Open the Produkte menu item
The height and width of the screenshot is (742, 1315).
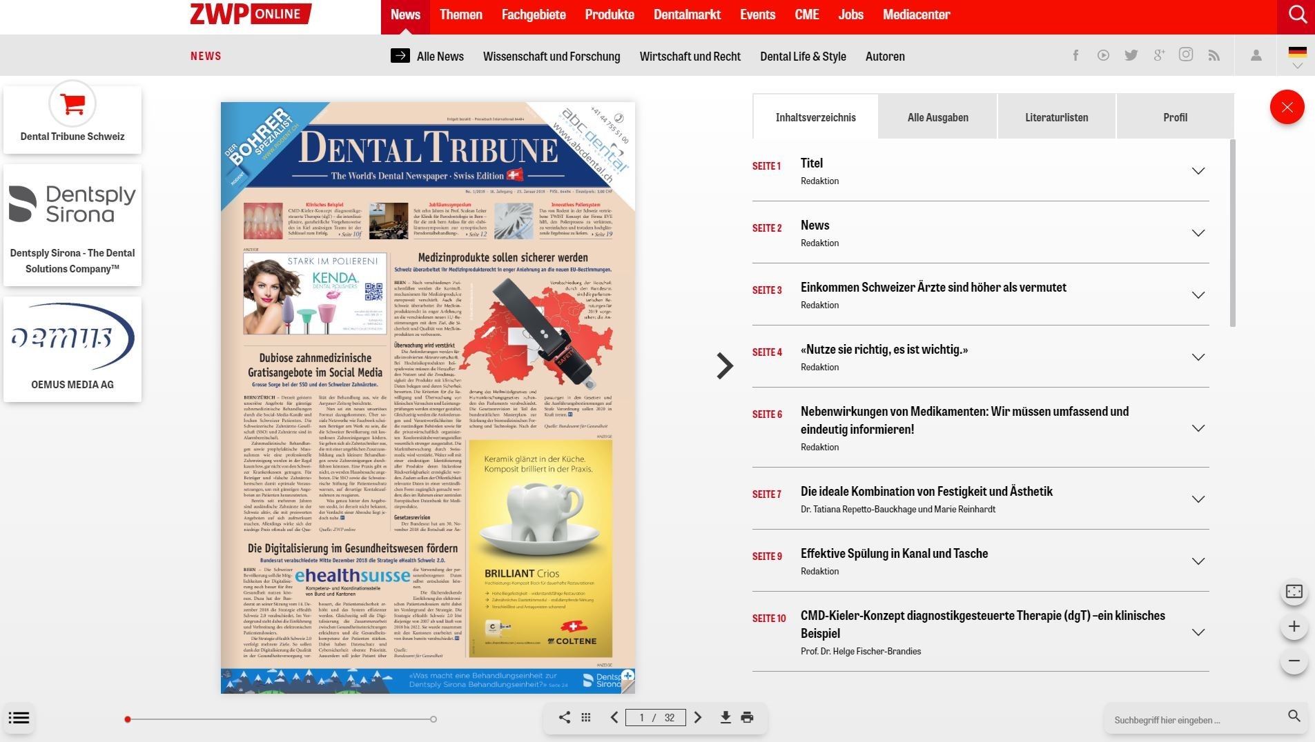click(610, 14)
